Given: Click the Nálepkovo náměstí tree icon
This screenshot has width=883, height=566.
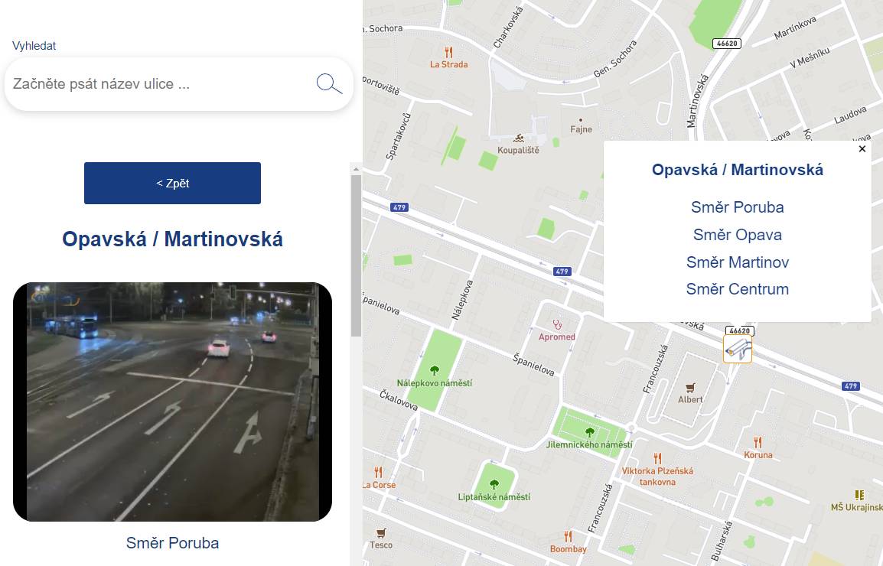Looking at the screenshot, I should coord(434,370).
